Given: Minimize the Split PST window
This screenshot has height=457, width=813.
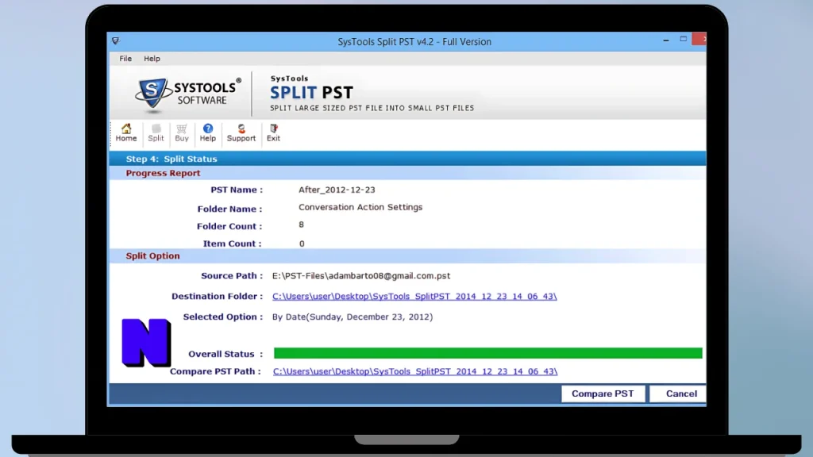Looking at the screenshot, I should (666, 40).
